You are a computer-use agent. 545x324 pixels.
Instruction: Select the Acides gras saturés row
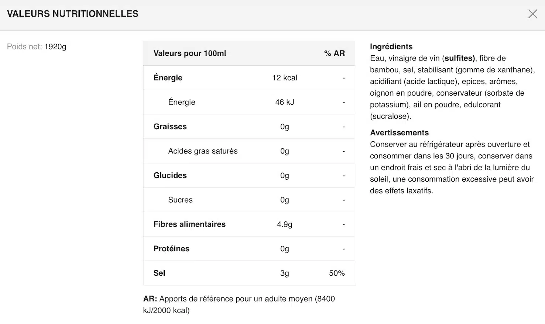[x=203, y=151]
